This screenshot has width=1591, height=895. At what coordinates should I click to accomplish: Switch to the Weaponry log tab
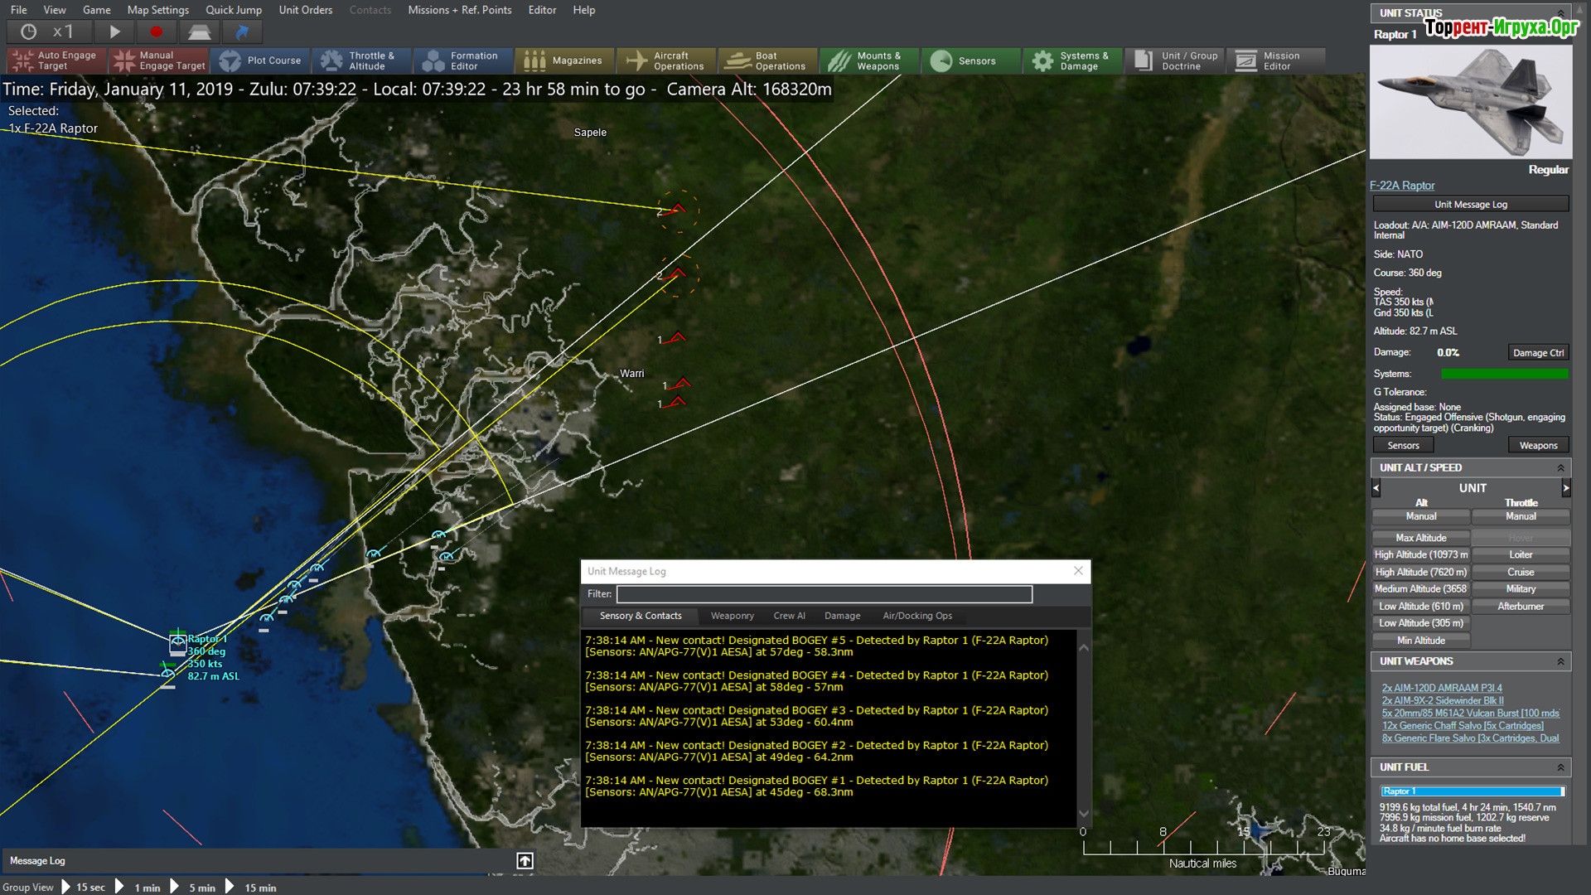732,616
